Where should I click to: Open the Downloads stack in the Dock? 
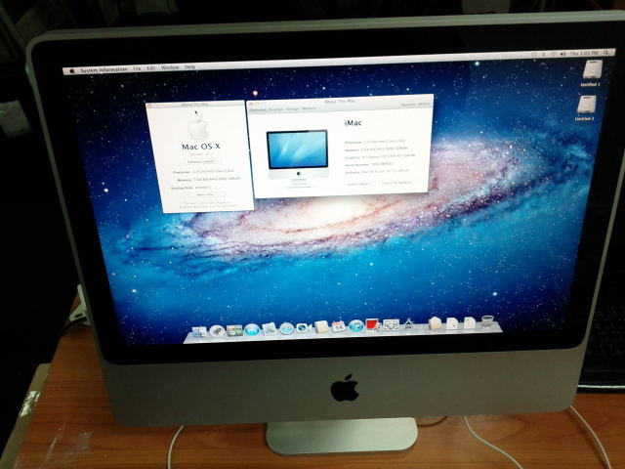[x=469, y=322]
